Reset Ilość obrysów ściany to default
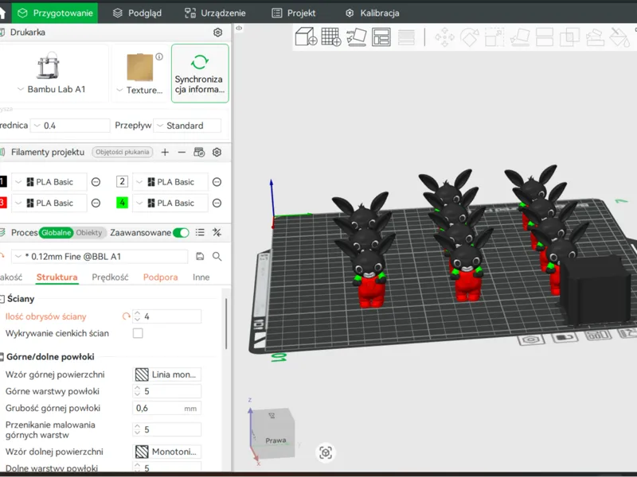This screenshot has height=477, width=637. coord(127,316)
